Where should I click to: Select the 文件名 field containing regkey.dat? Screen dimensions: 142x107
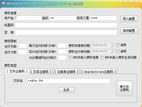click(69, 81)
